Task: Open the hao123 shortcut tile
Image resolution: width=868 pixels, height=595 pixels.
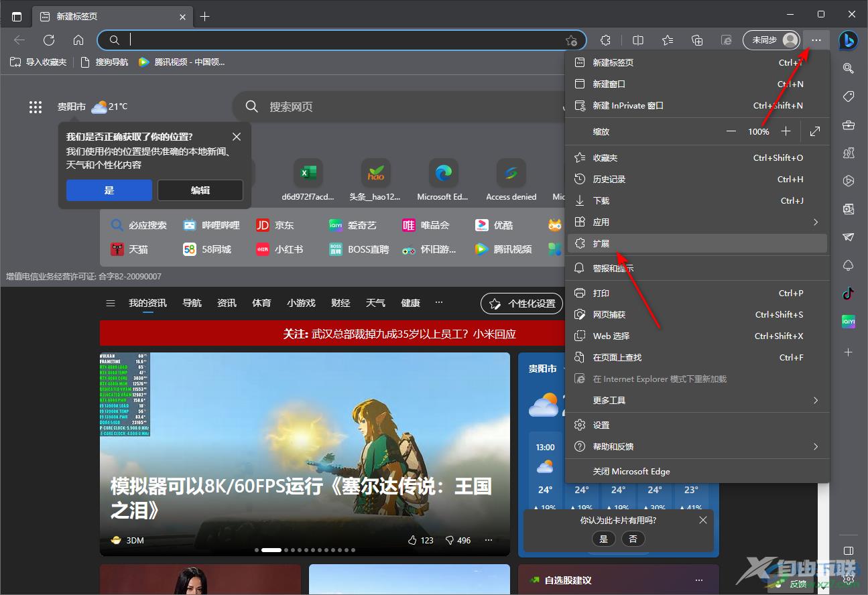Action: 375,180
